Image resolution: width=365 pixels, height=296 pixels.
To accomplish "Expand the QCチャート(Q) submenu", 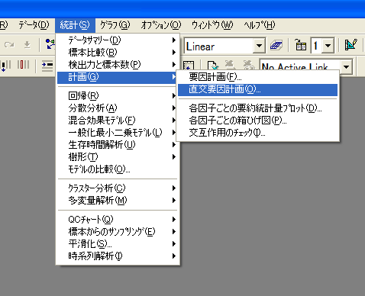I will click(x=118, y=219).
